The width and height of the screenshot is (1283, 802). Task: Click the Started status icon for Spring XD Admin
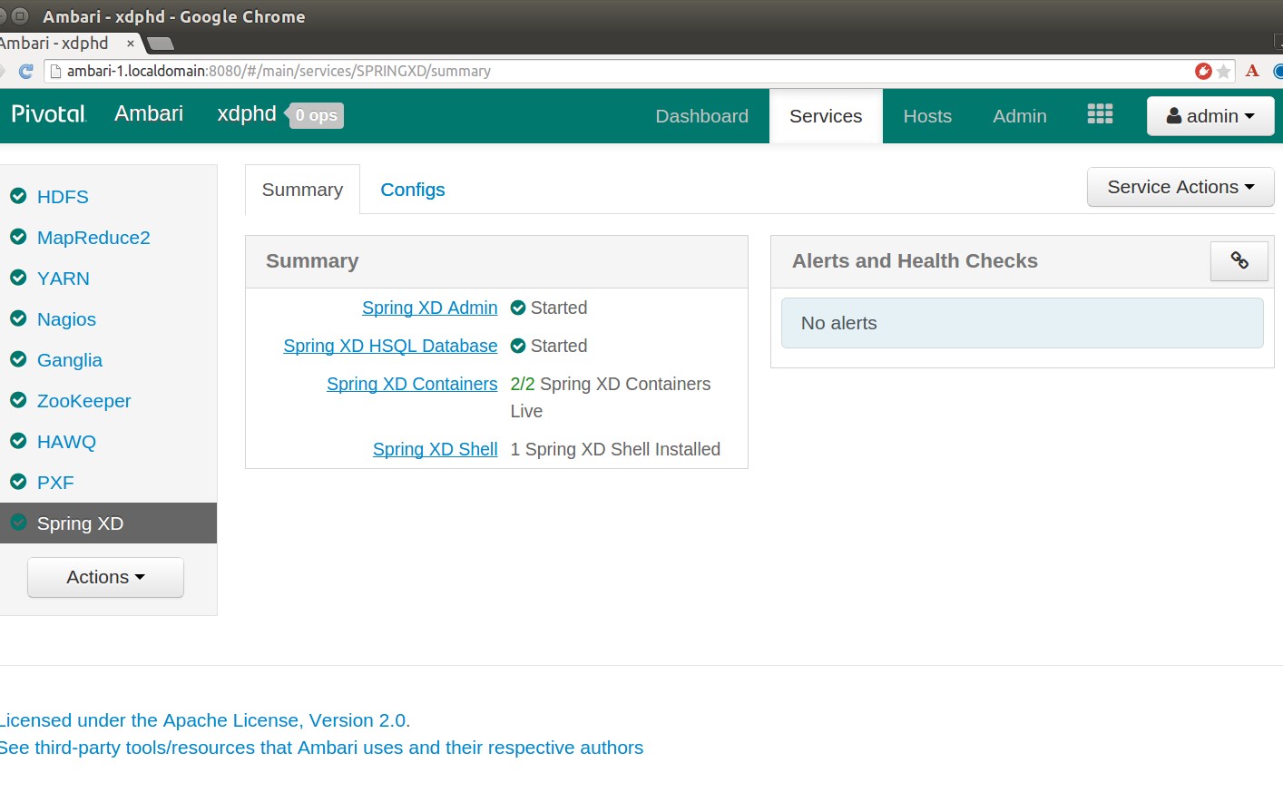point(518,308)
